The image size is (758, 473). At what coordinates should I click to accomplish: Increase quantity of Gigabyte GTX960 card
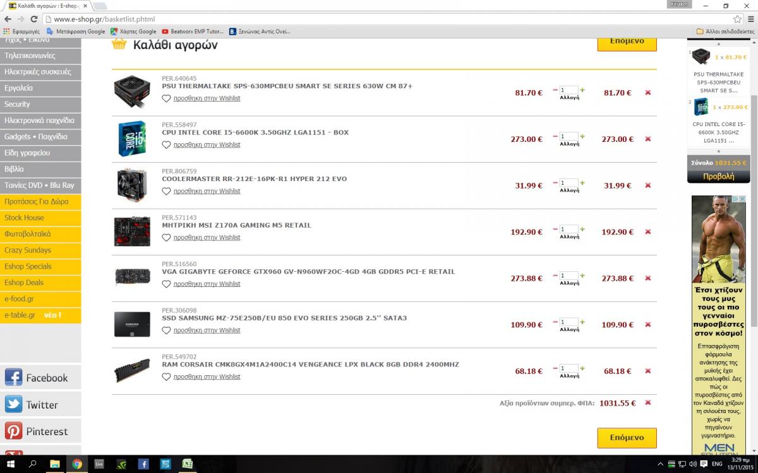tap(582, 276)
